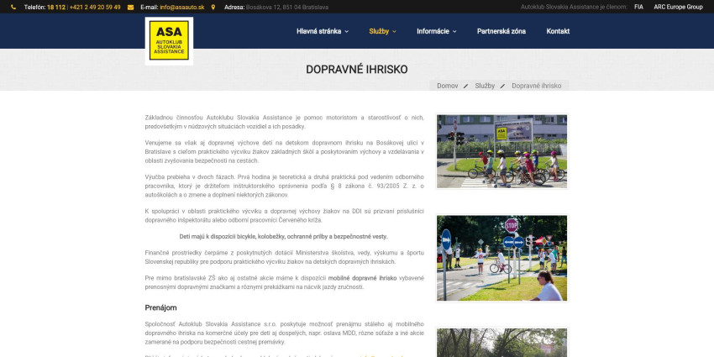Click the info@asaauto.sk email link
Screen dimensions: 714x357
[182, 8]
